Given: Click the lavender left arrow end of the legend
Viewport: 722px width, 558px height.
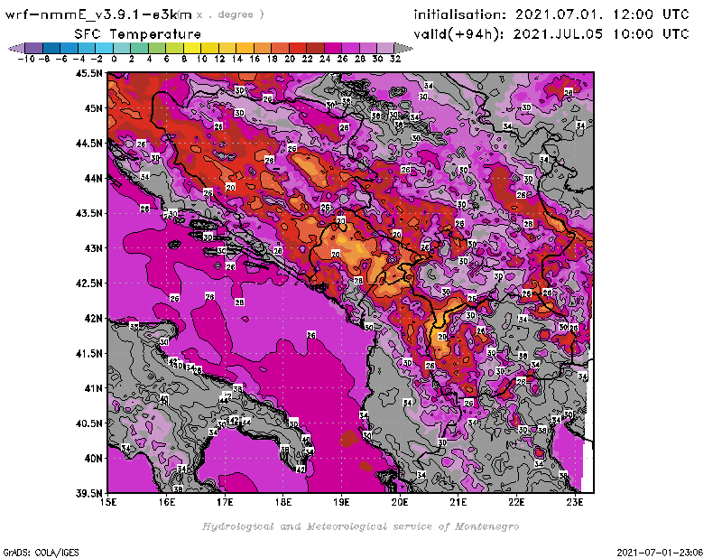Looking at the screenshot, I should (x=16, y=49).
